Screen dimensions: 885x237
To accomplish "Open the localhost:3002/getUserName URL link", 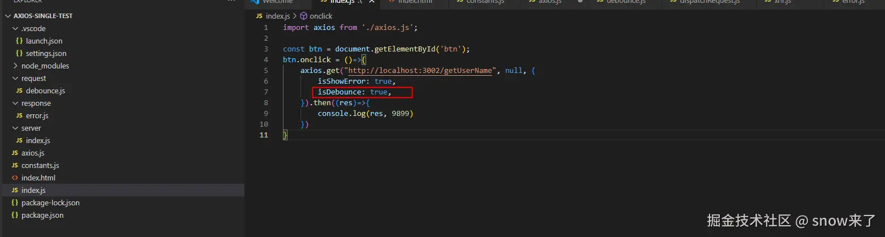I will (x=420, y=71).
